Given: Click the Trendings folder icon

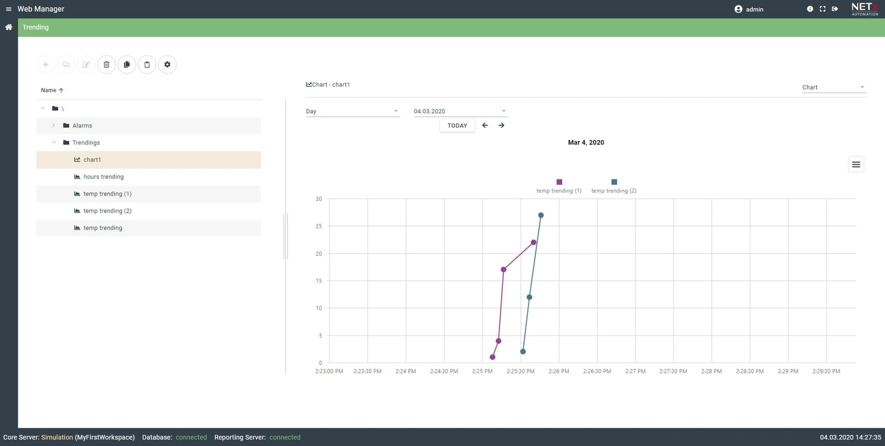Looking at the screenshot, I should 66,143.
